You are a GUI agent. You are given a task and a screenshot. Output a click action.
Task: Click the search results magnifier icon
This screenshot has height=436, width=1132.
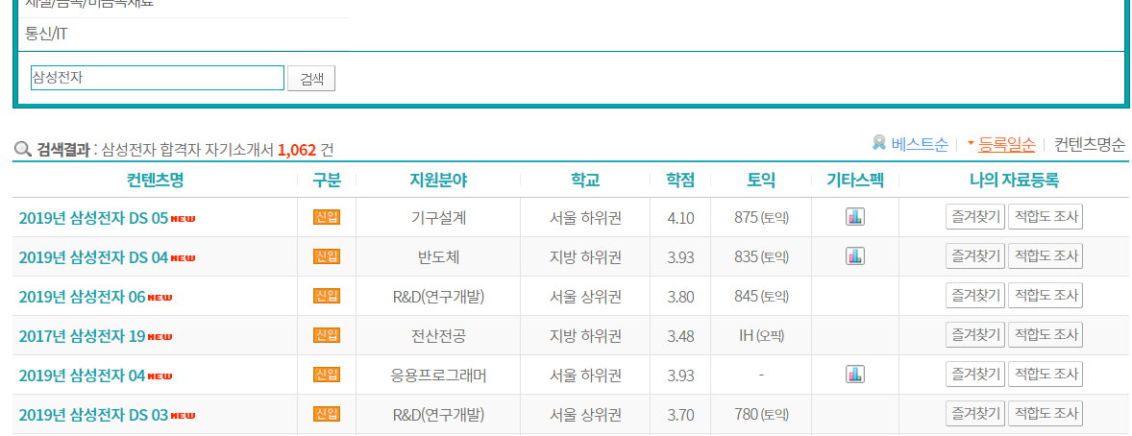[23, 150]
